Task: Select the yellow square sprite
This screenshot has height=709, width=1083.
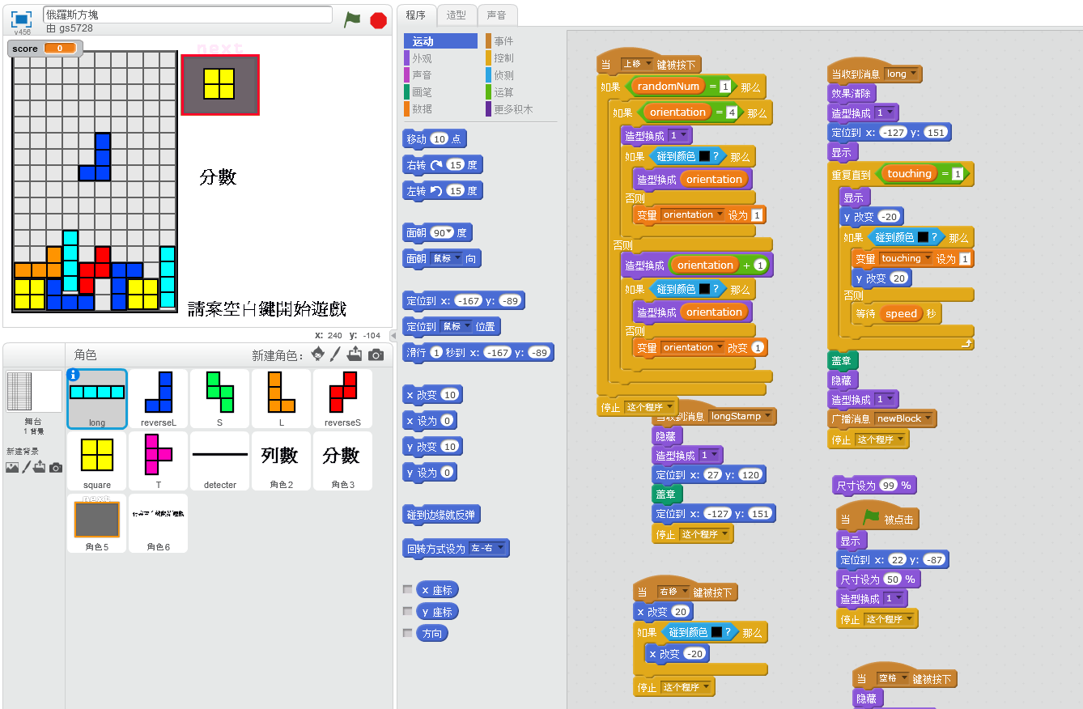Action: coord(97,461)
